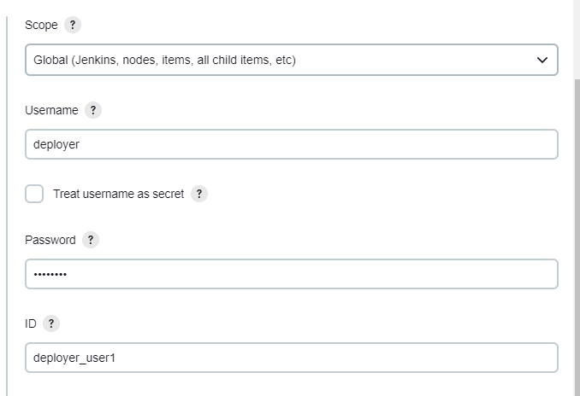The image size is (580, 396).
Task: Select the 'Global (Jenkins, nodes, items...)' option text
Action: (164, 60)
